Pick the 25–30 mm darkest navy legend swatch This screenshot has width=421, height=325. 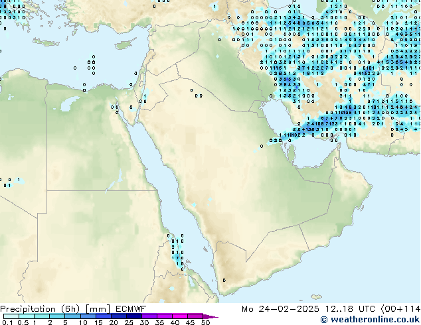point(134,316)
